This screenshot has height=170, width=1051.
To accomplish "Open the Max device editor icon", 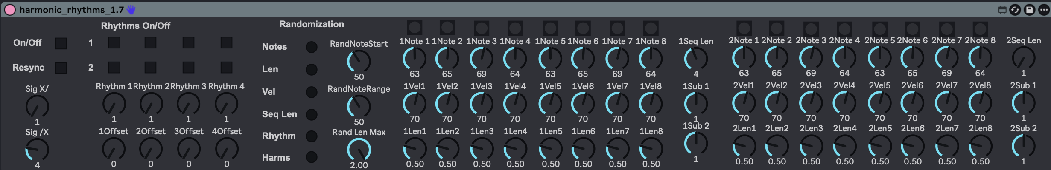I will [x=1002, y=10].
